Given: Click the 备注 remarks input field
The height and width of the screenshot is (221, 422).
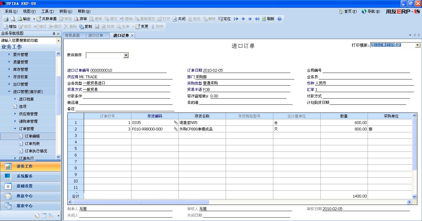Looking at the screenshot, I should (x=125, y=109).
